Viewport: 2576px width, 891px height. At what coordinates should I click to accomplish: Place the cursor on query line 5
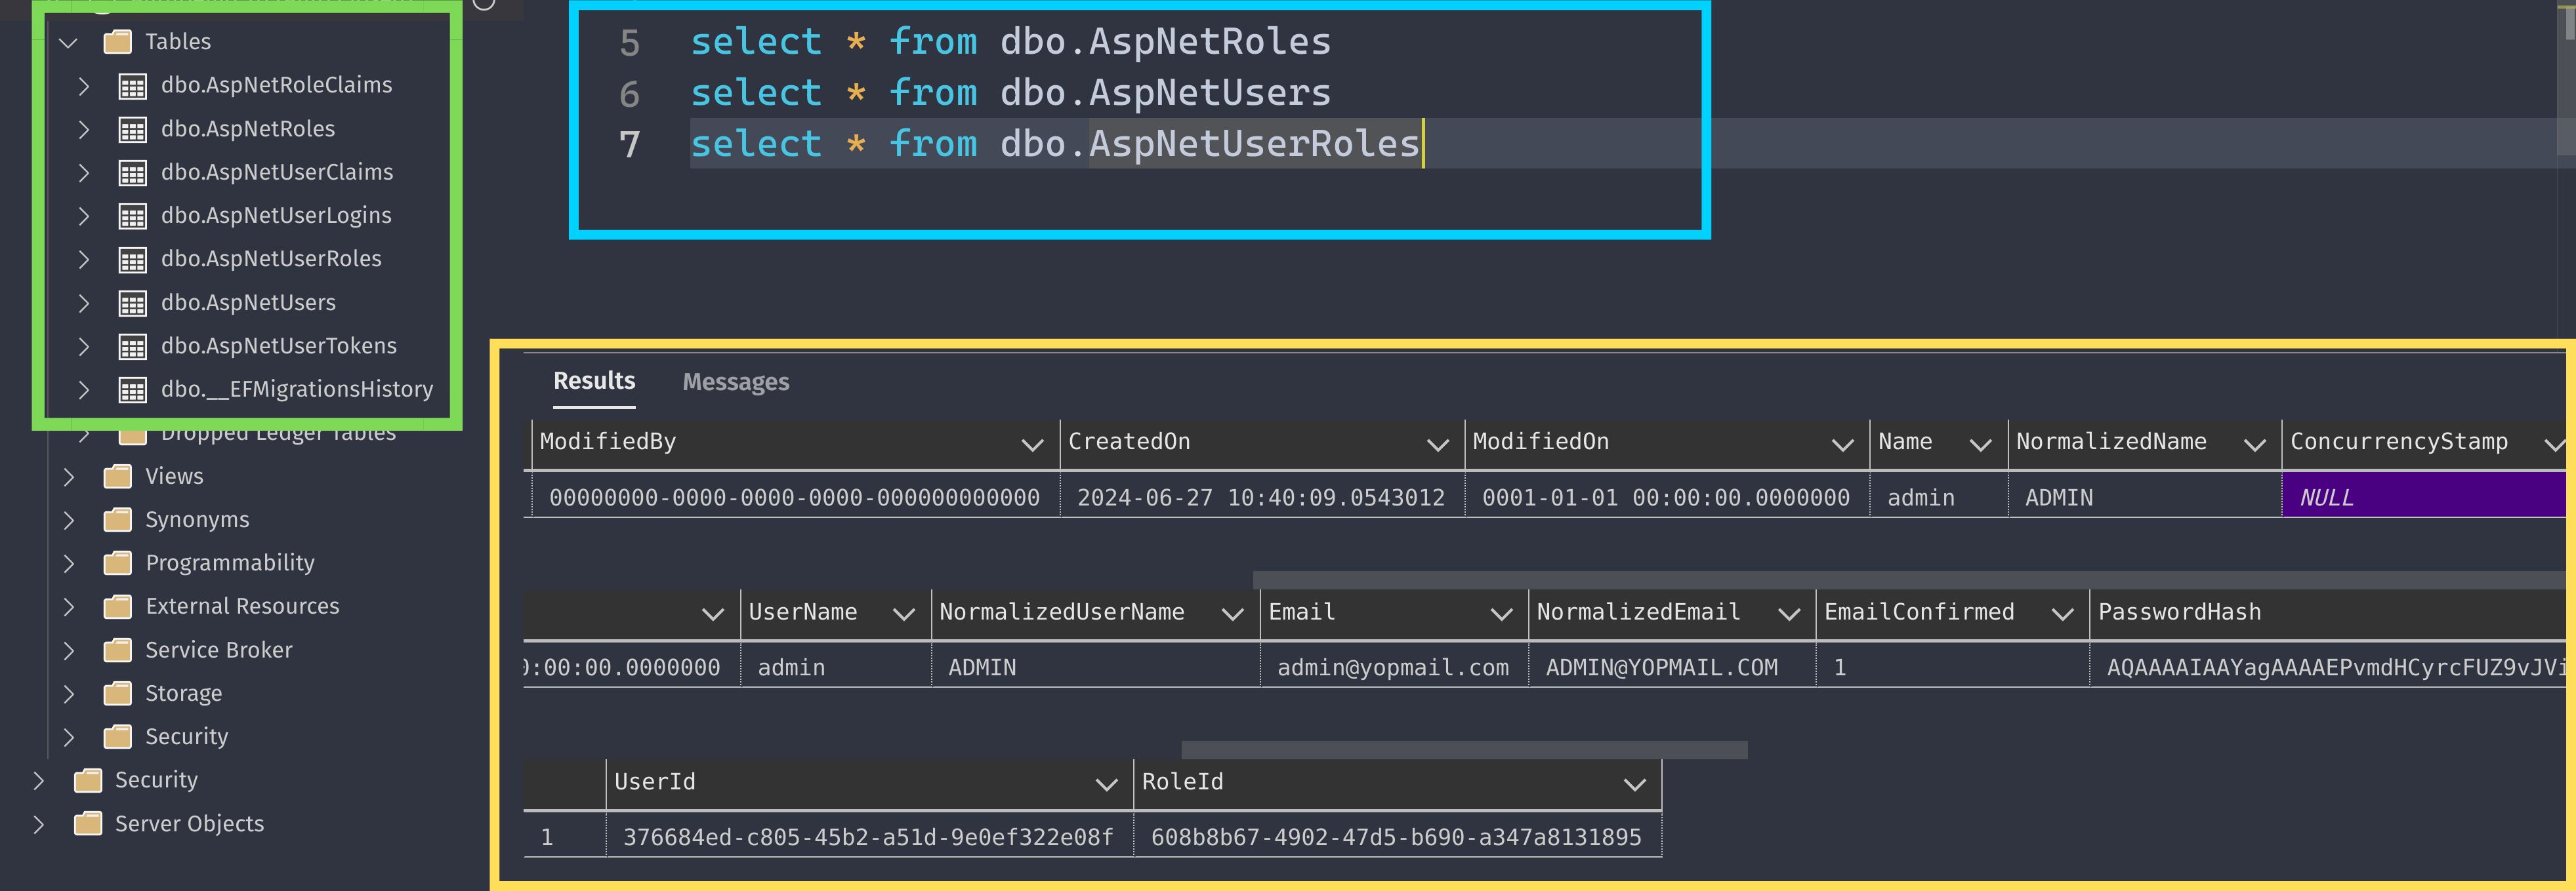1010,42
